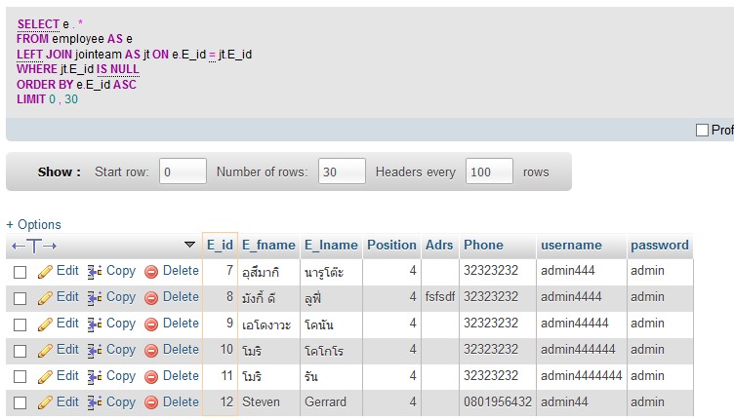Tick the checkbox for row with E_id 9
The height and width of the screenshot is (420, 734).
[20, 325]
